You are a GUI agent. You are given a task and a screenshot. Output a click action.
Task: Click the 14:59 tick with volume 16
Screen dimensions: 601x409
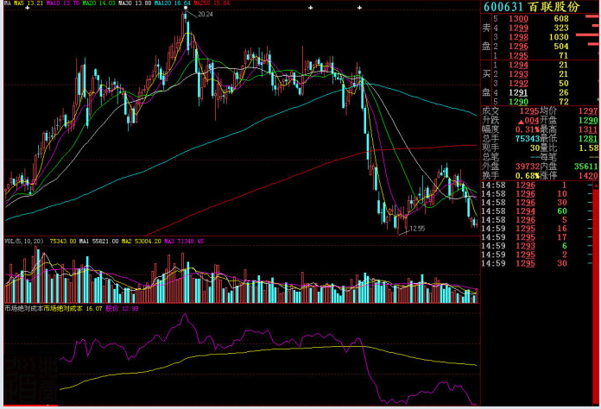point(536,229)
